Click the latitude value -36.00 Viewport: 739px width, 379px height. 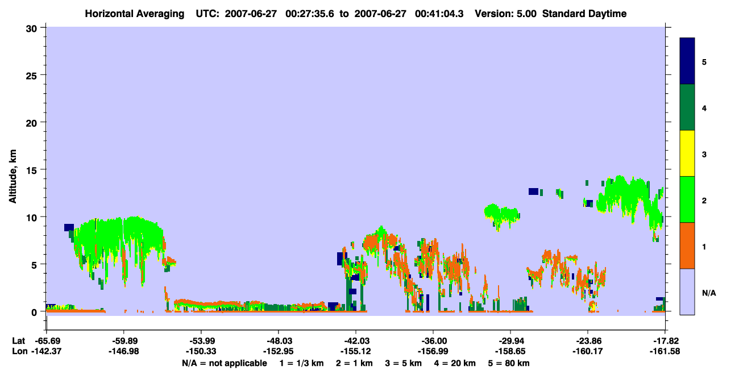point(433,341)
